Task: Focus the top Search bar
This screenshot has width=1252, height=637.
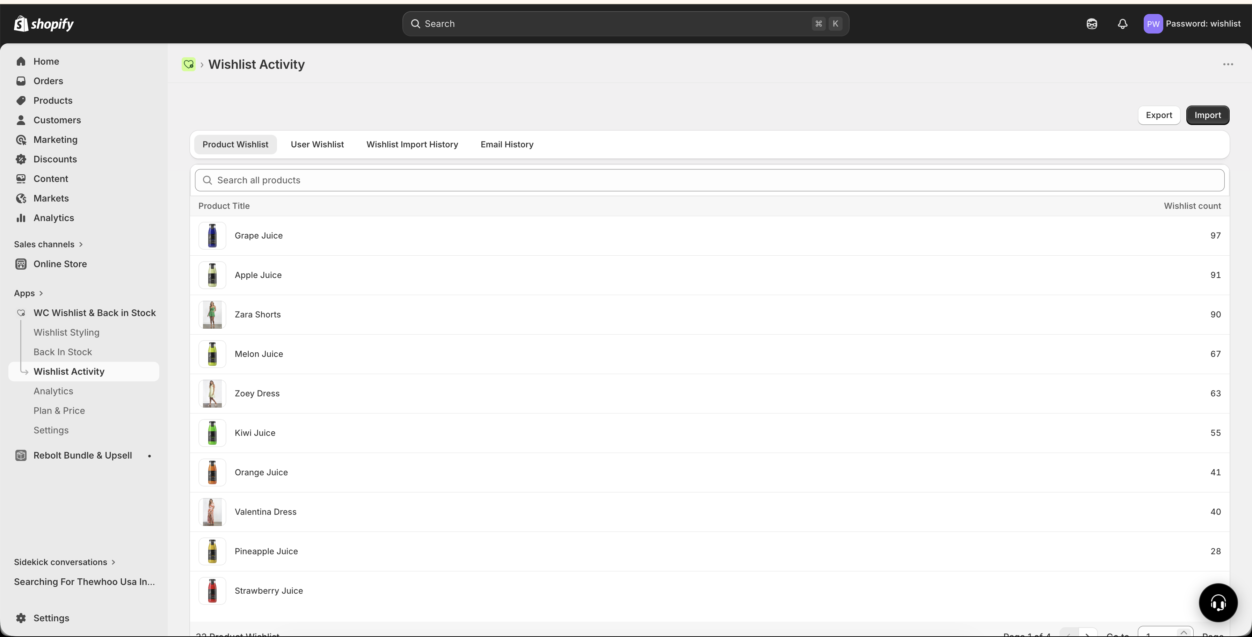Action: (x=626, y=24)
